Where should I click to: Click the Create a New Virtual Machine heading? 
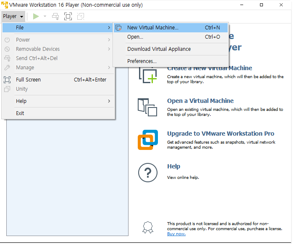[x=210, y=68]
